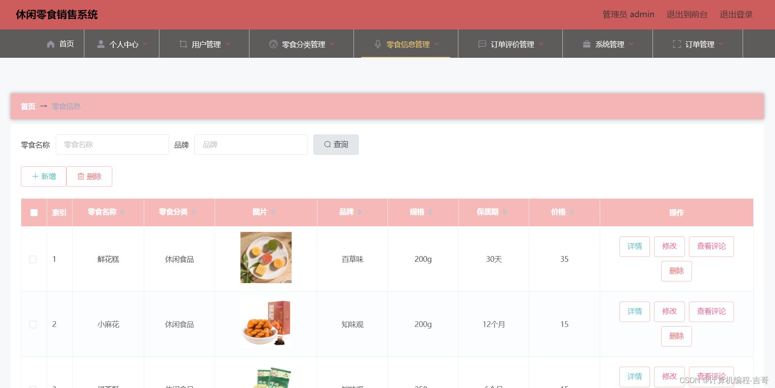Check the checkbox for 小麻花 row
775x388 pixels.
(x=33, y=324)
